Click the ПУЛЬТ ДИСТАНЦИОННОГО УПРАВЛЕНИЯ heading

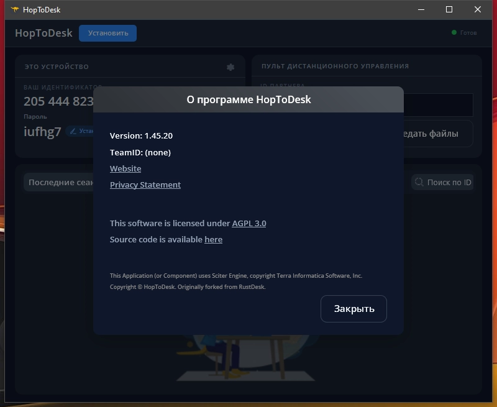pos(335,66)
